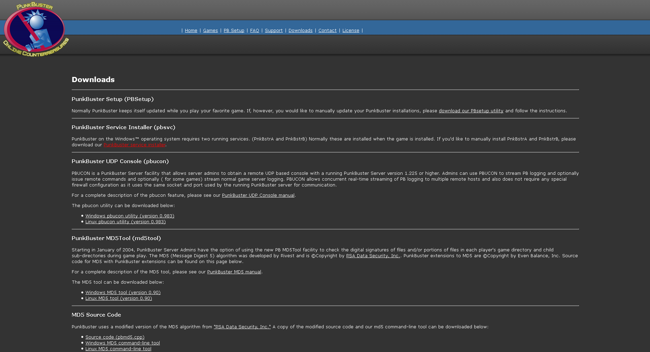650x352 pixels.
Task: Click quoted "RSA Data Security, Inc." link
Action: tap(242, 327)
